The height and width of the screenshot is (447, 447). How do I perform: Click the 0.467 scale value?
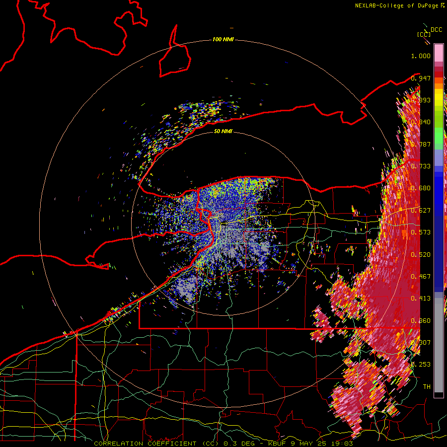421,277
